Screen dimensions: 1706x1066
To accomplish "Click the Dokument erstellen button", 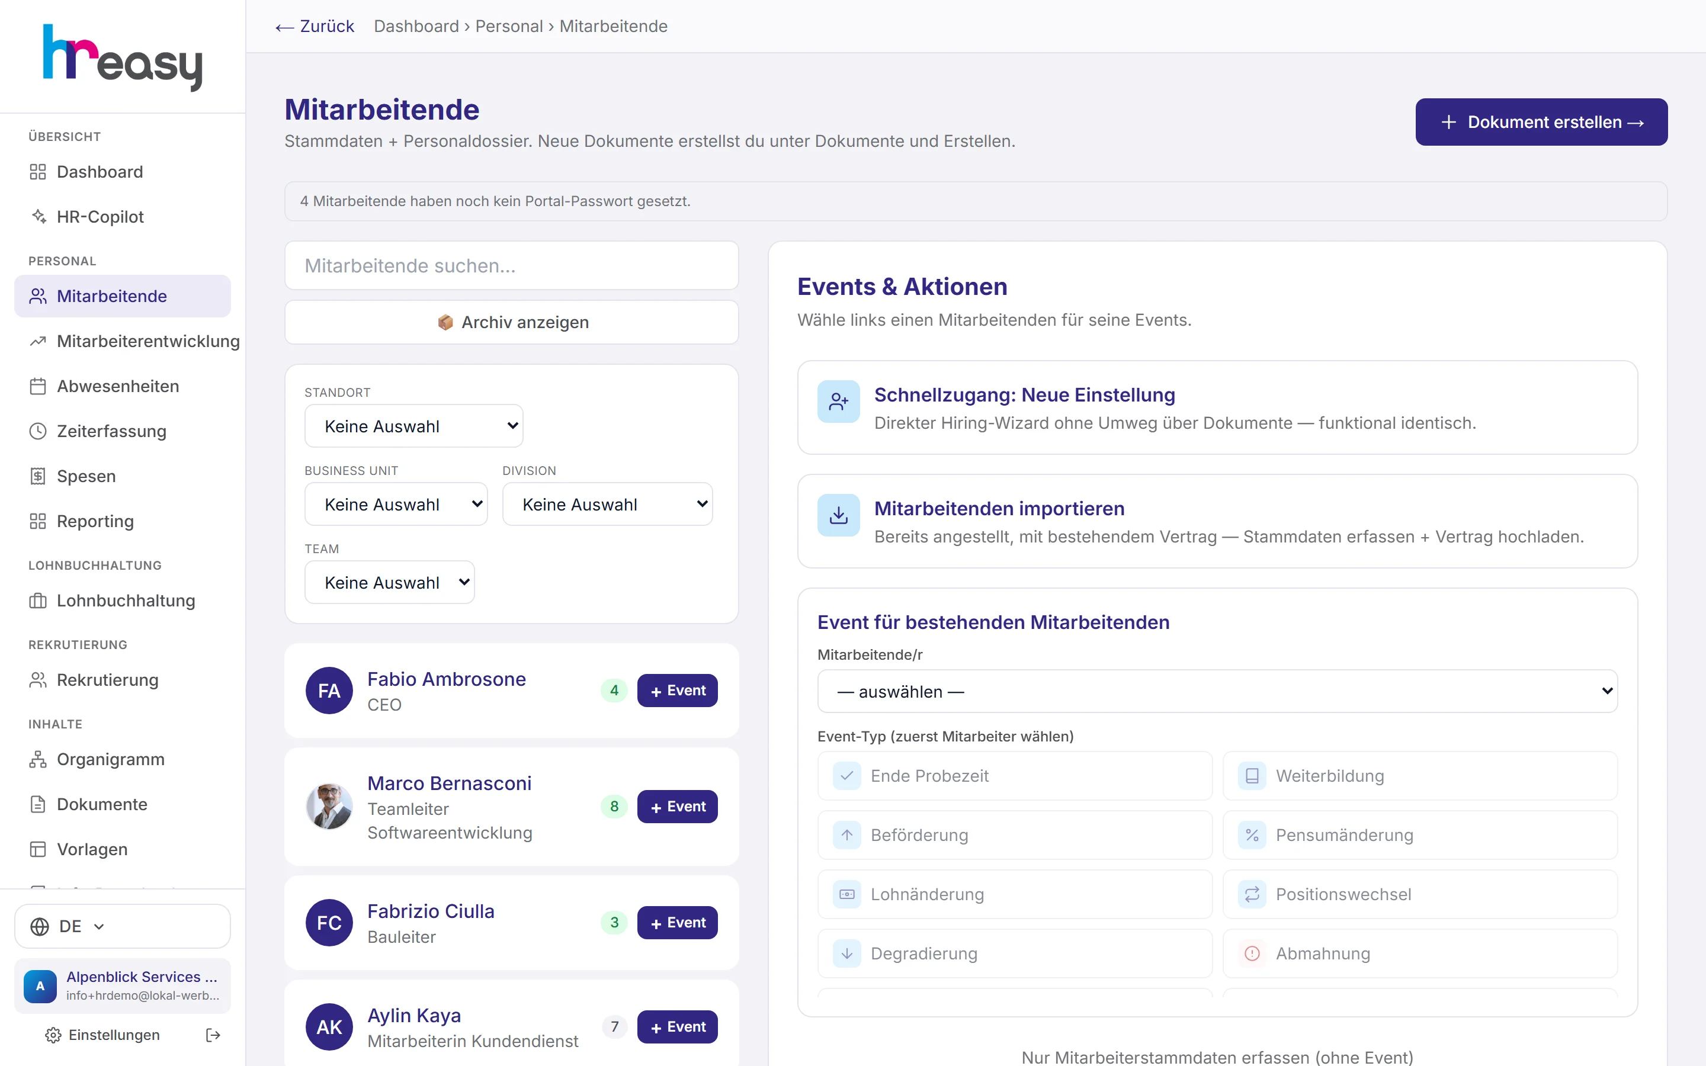I will [1541, 122].
